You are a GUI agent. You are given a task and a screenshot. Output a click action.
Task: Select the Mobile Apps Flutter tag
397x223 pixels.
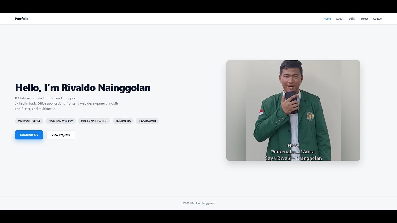point(94,121)
